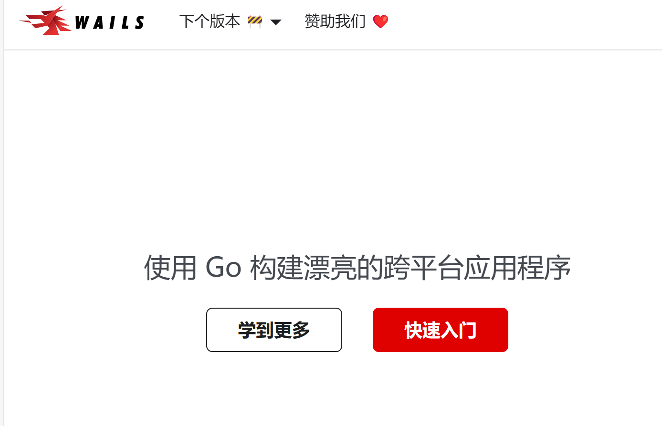Click the 赞助我们 text label
662x426 pixels.
click(335, 21)
